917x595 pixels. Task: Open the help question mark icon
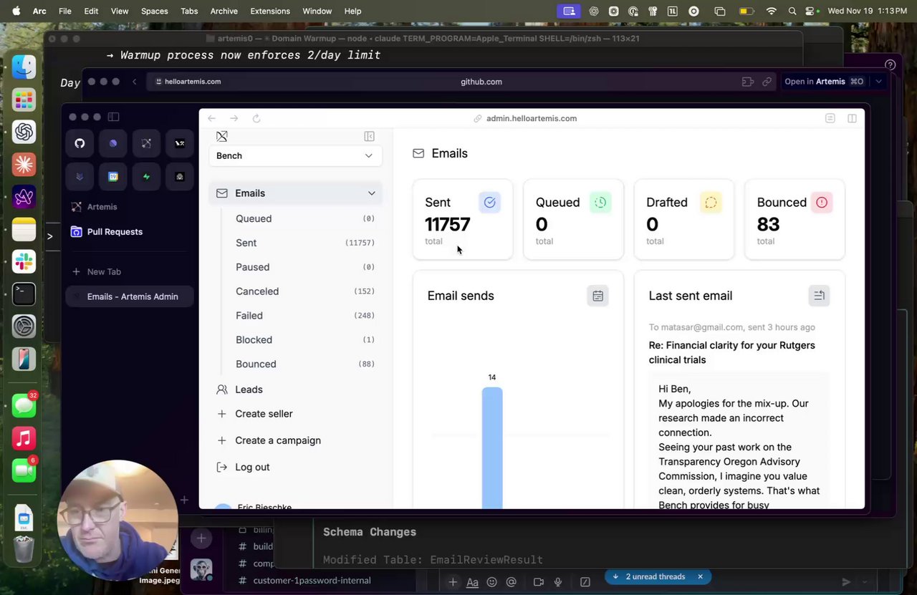click(890, 64)
